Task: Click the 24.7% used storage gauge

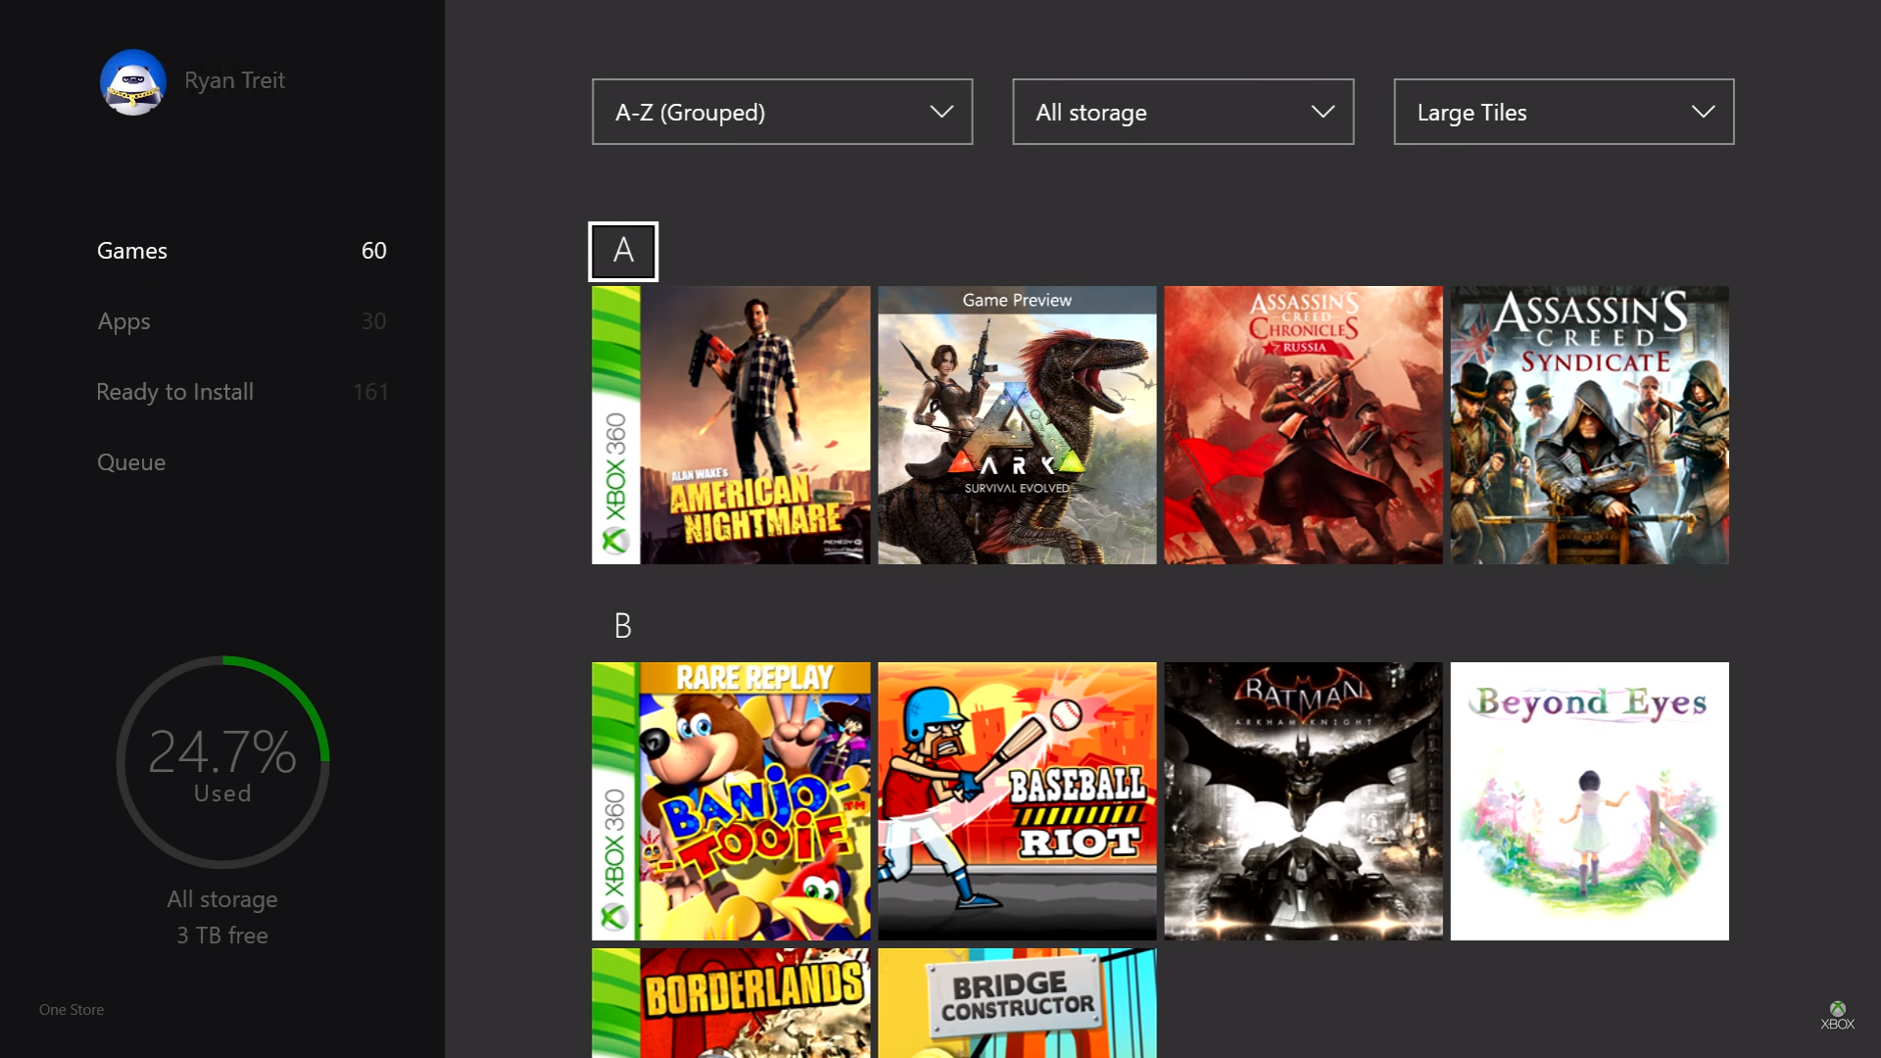Action: tap(222, 762)
